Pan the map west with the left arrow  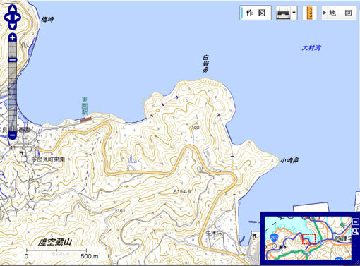coord(8,18)
